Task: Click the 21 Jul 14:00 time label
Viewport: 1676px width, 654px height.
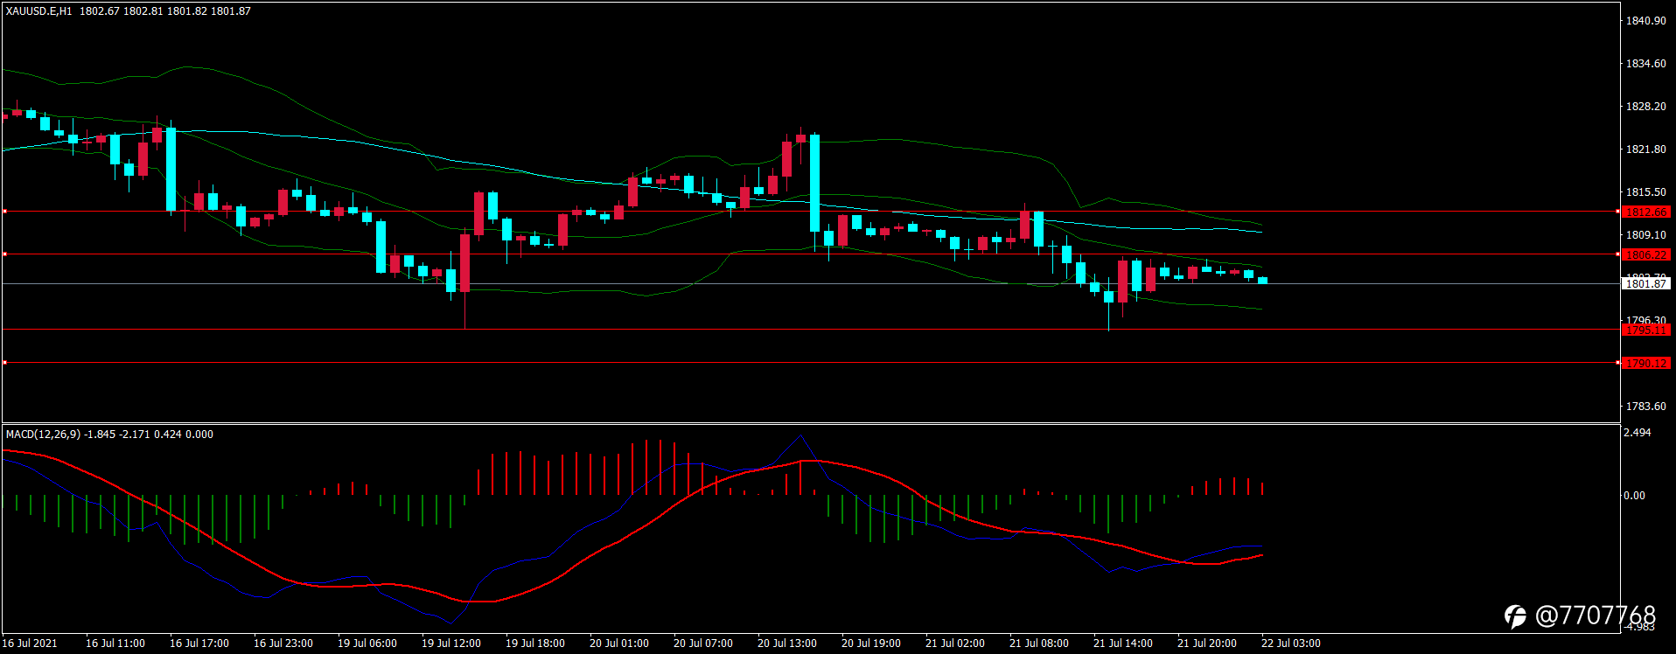Action: point(1123,643)
